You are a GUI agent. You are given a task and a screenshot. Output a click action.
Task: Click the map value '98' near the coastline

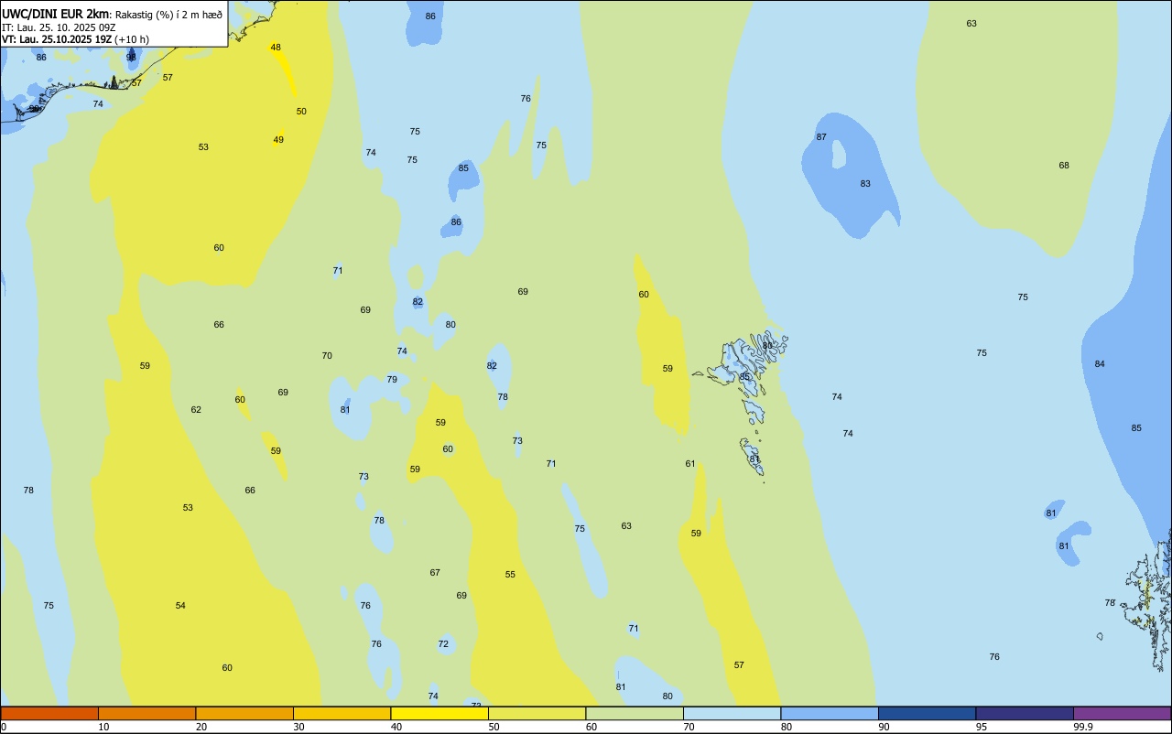[131, 57]
